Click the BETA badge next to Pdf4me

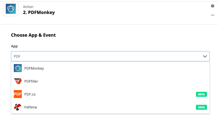pos(201,107)
